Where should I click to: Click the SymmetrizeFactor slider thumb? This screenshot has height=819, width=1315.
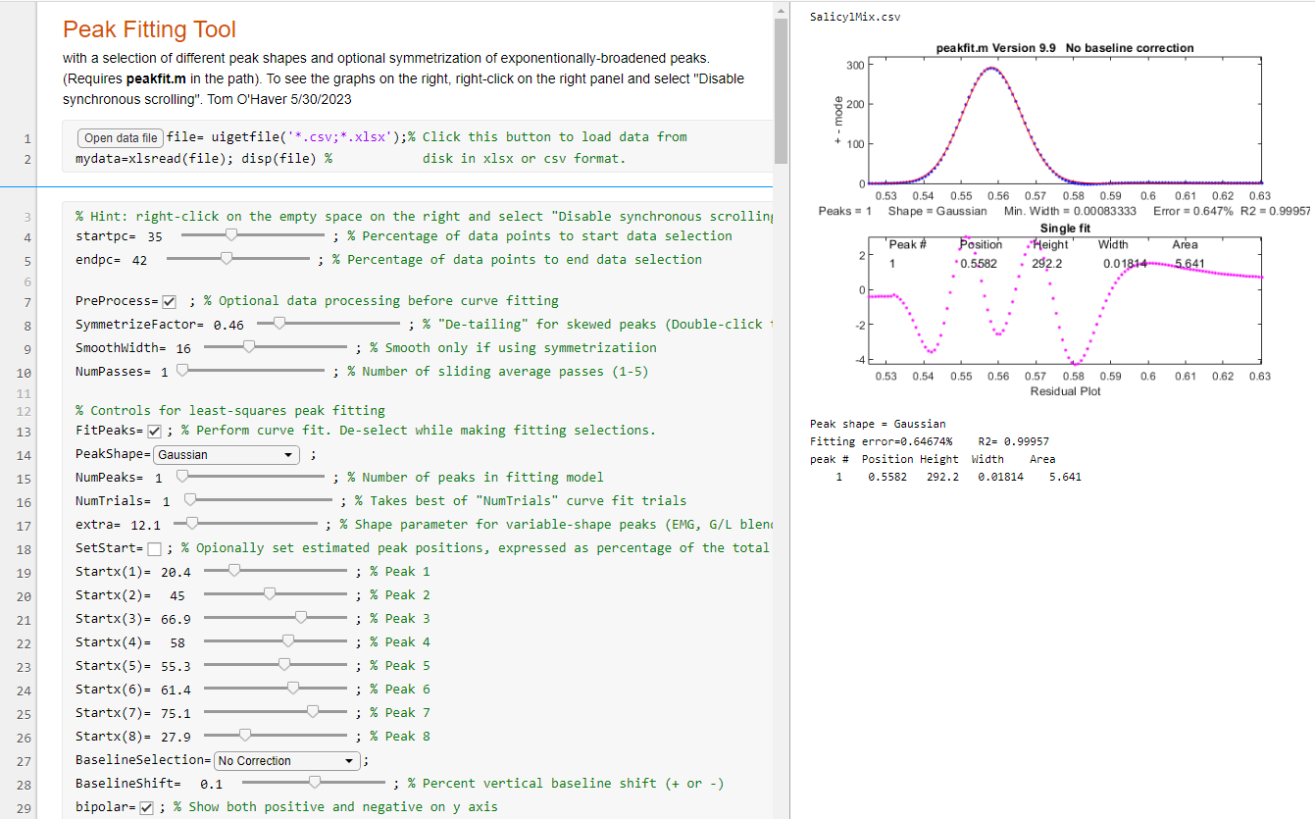coord(279,325)
